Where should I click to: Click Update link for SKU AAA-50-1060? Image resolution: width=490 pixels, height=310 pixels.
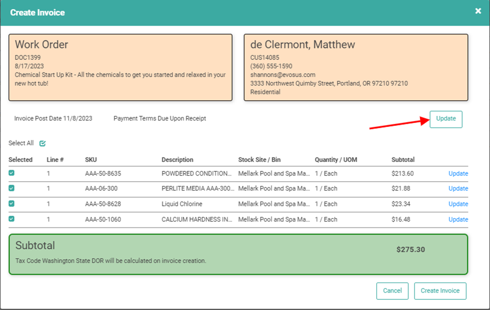click(x=458, y=219)
